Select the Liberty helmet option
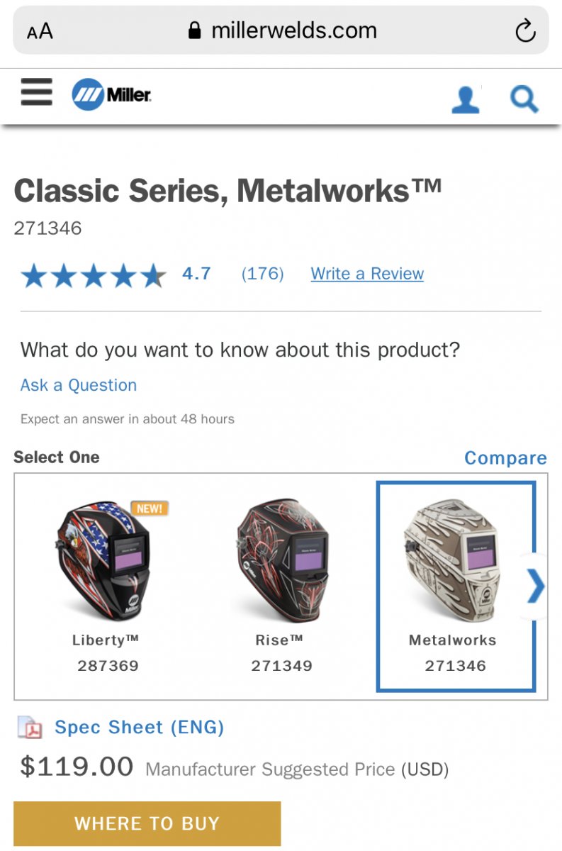Screen dimensions: 562x851 pyautogui.click(x=107, y=586)
